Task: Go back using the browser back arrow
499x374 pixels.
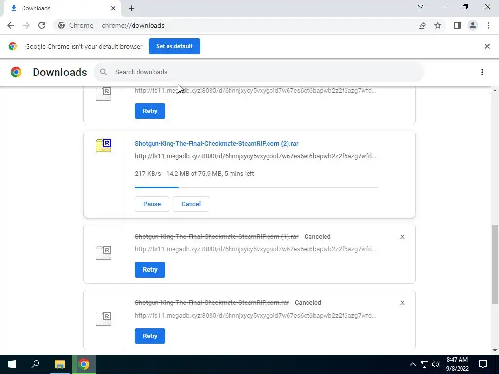Action: (x=11, y=25)
